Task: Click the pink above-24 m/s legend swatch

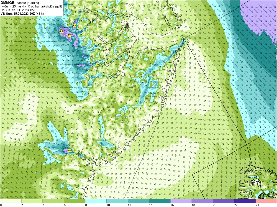Action: (266, 201)
